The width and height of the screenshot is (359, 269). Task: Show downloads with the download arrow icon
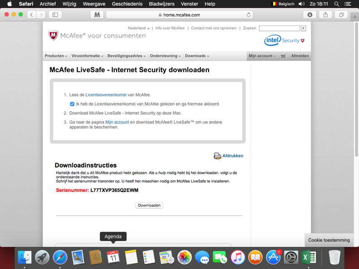(x=310, y=15)
